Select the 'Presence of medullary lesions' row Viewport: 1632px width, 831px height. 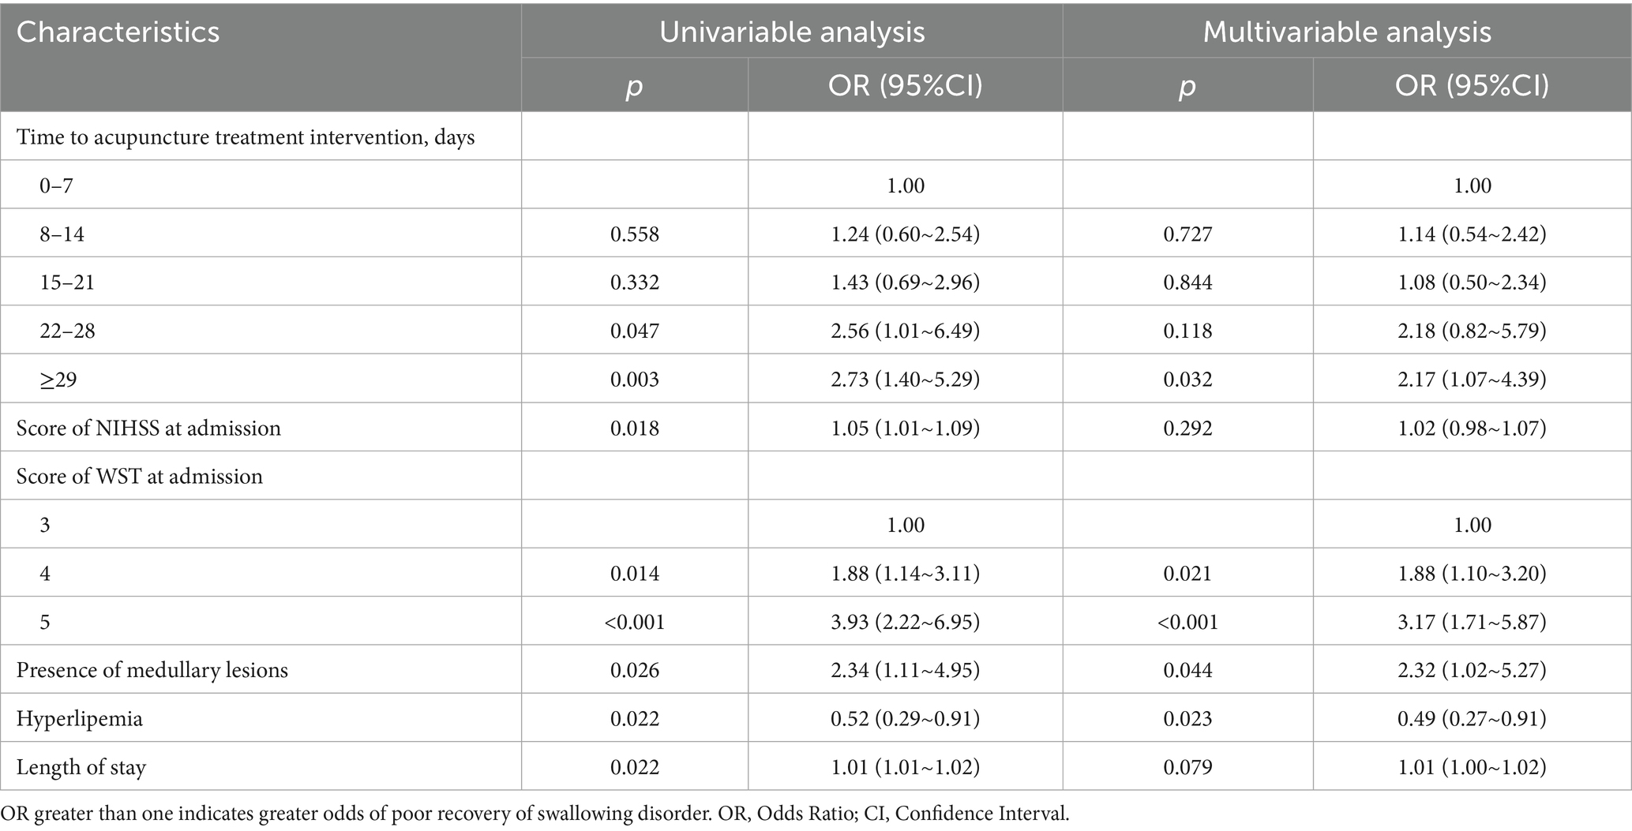[152, 670]
